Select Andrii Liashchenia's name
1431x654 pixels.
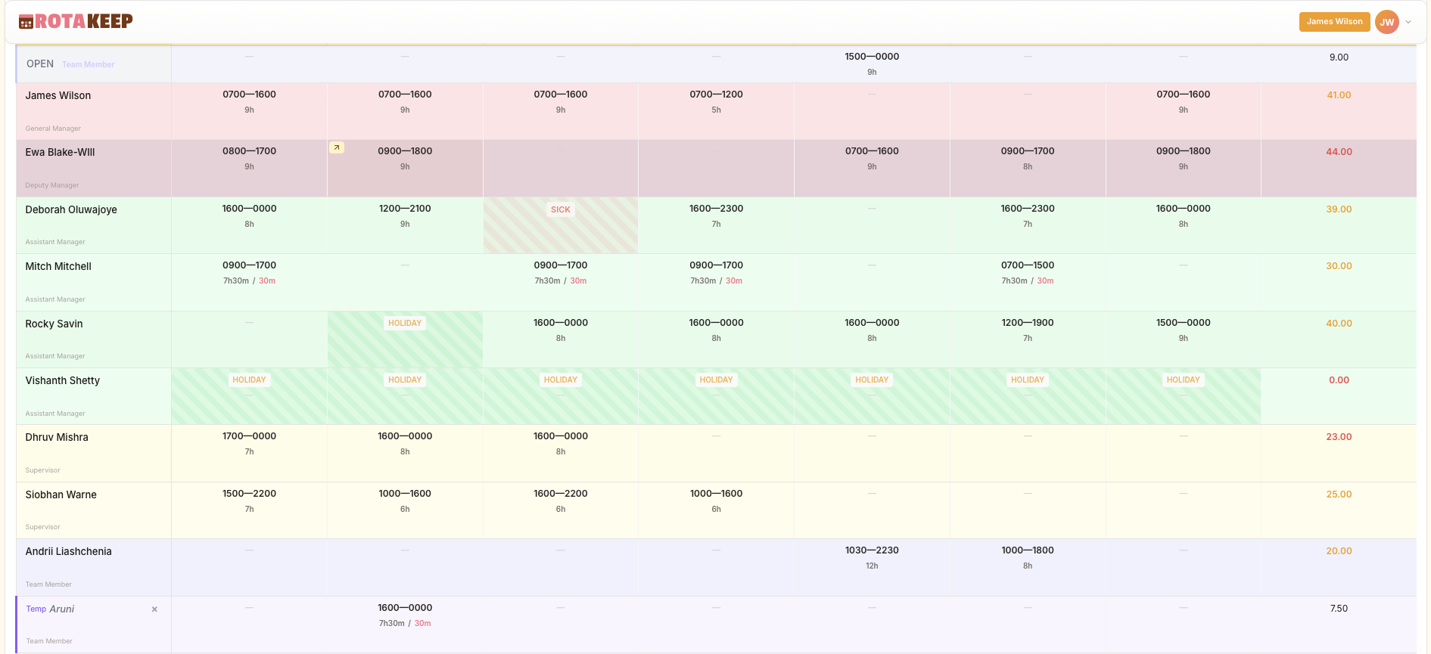pyautogui.click(x=68, y=551)
